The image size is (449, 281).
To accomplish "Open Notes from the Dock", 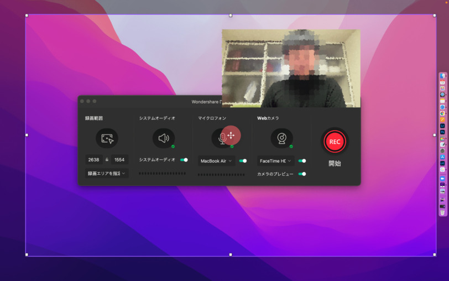I will pyautogui.click(x=442, y=101).
